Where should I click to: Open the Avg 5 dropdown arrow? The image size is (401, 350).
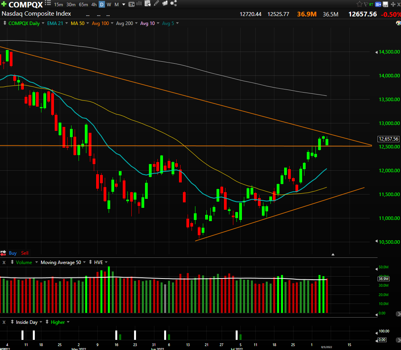click(x=177, y=23)
